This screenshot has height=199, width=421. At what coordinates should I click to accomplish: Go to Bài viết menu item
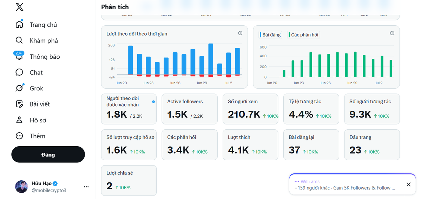40,104
